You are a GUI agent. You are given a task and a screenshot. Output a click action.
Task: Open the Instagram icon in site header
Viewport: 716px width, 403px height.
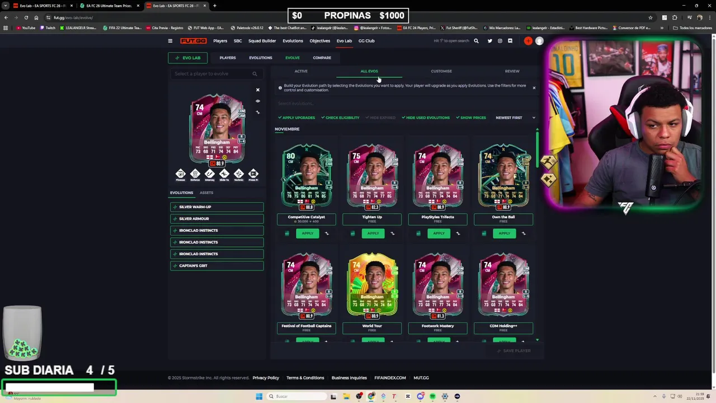(500, 41)
